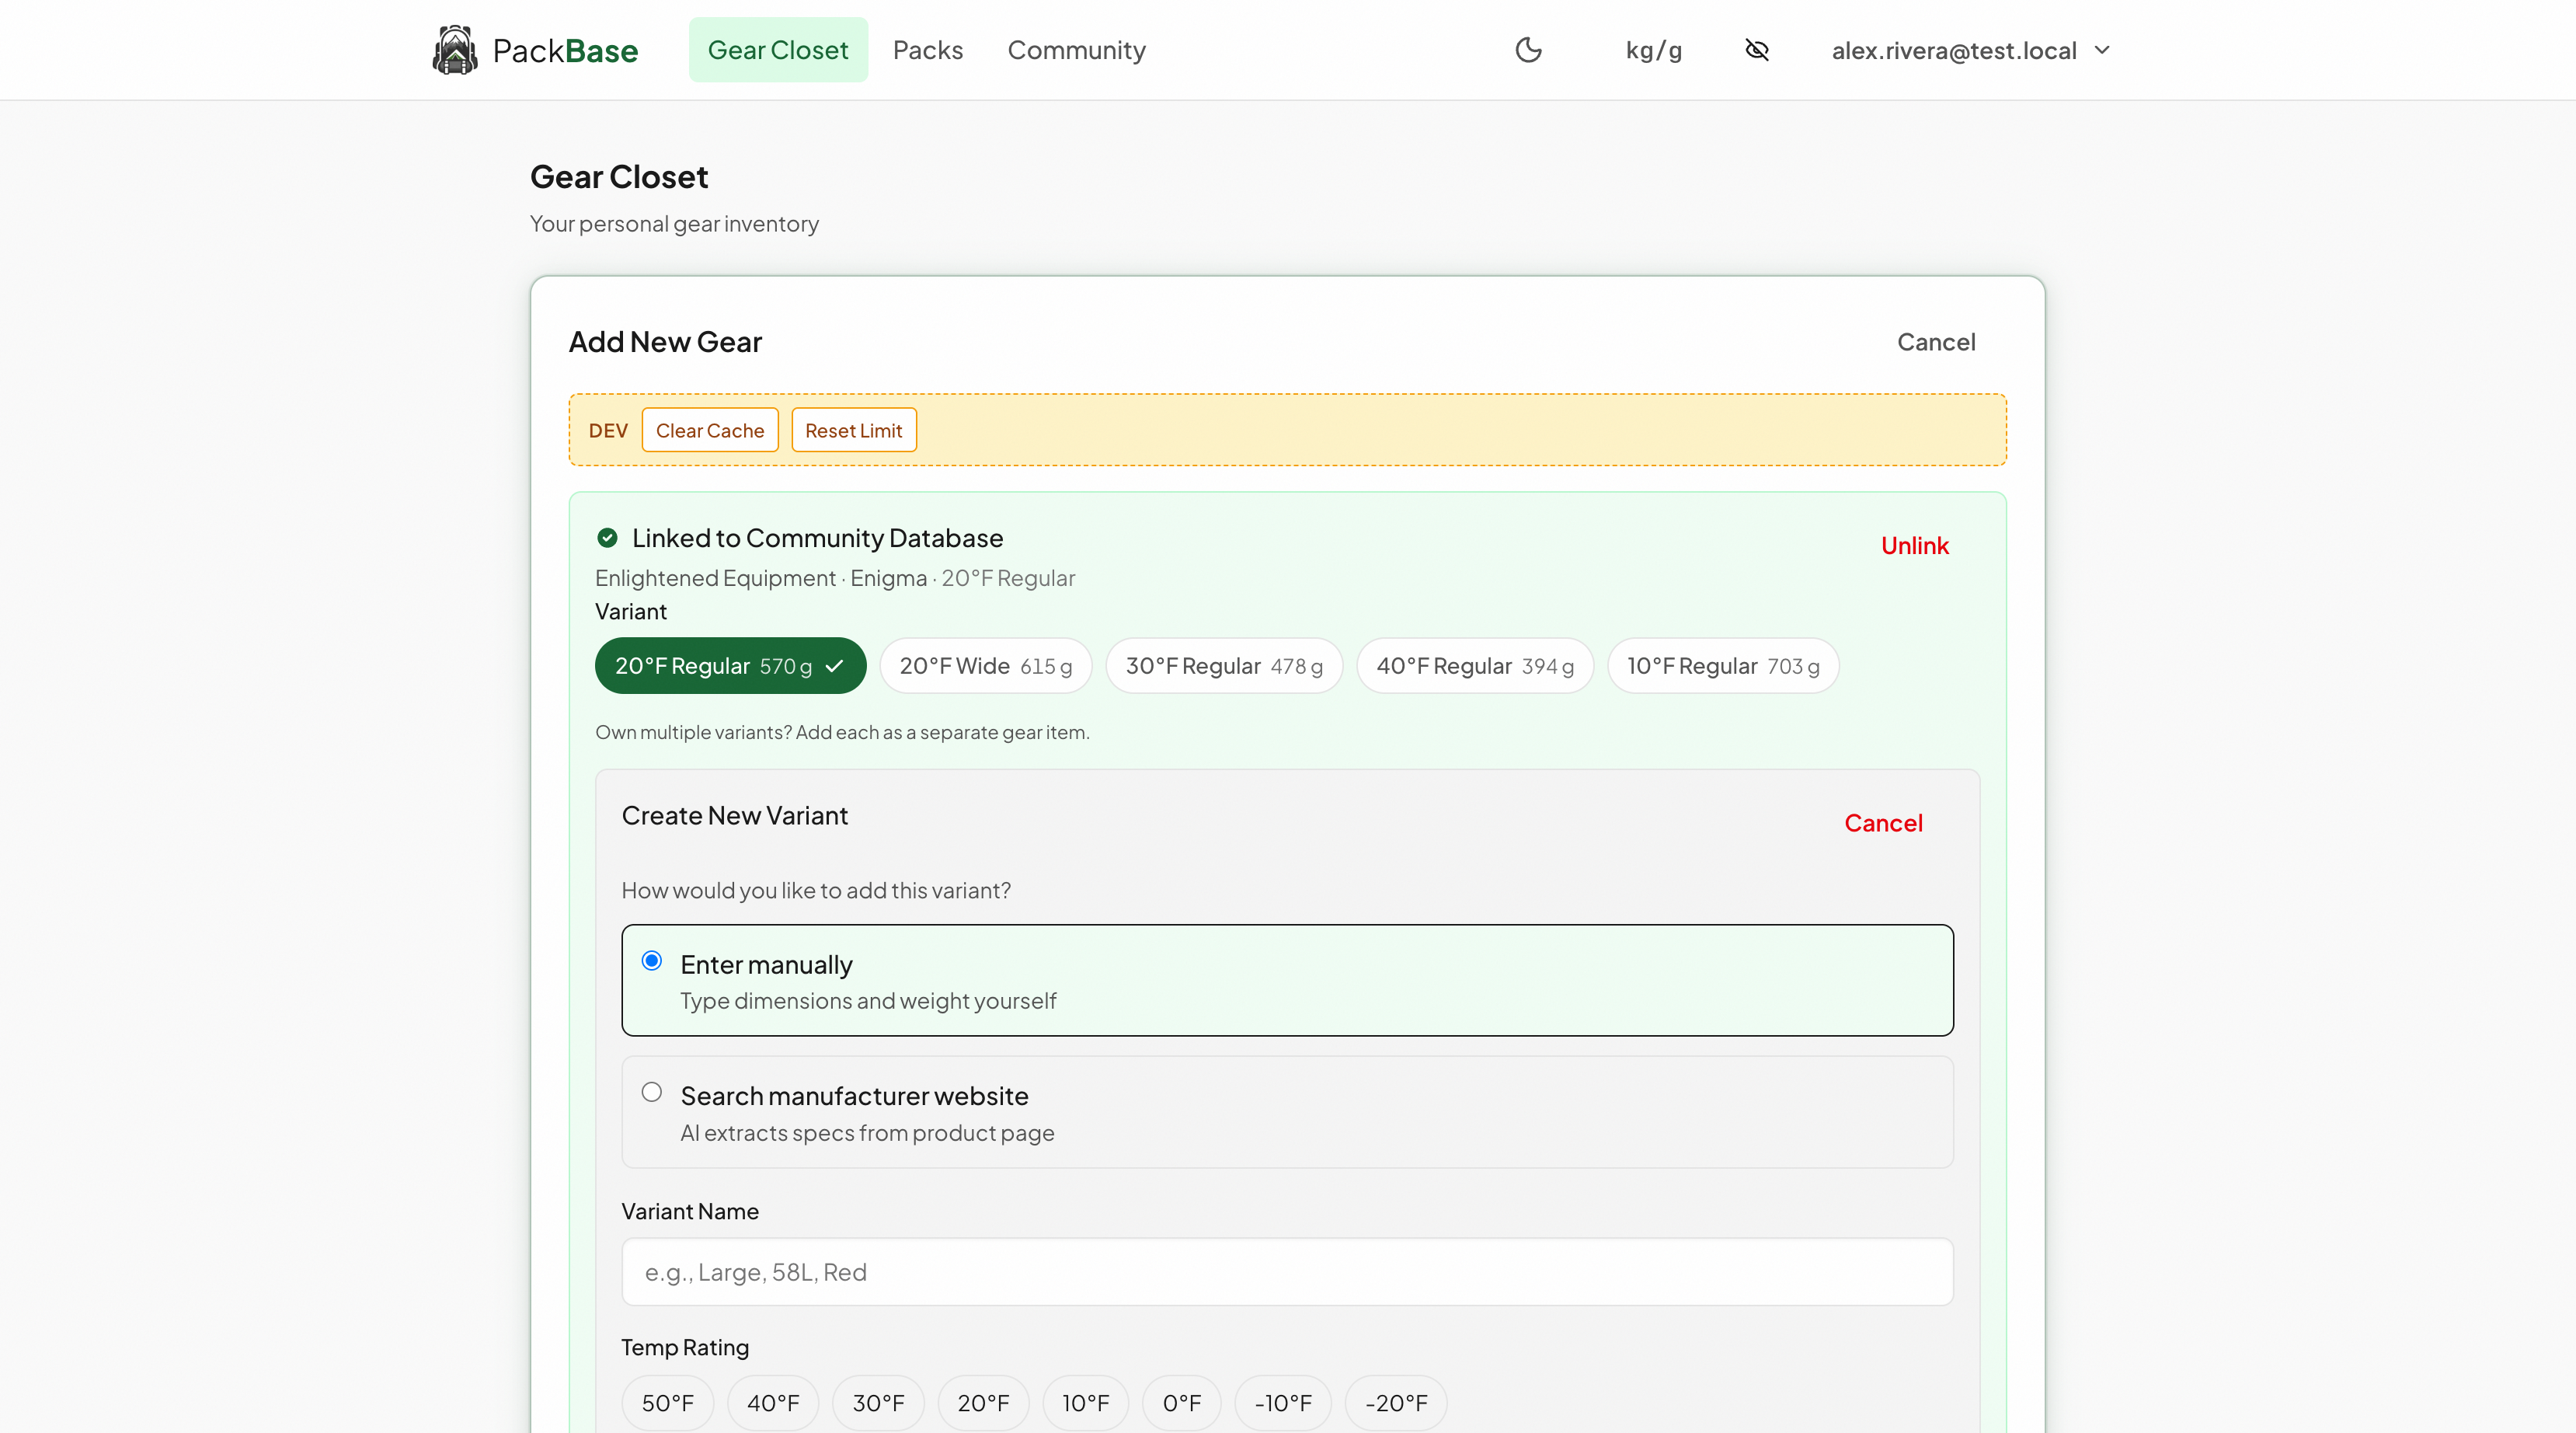The width and height of the screenshot is (2576, 1433).
Task: Choose 40°F temp rating
Action: (x=773, y=1403)
